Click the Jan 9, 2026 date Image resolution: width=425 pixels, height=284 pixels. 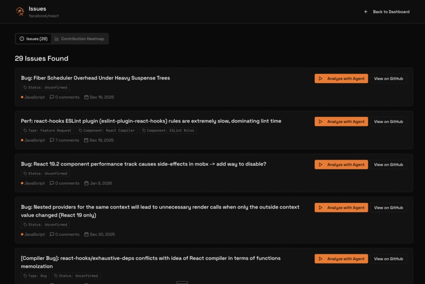point(101,183)
